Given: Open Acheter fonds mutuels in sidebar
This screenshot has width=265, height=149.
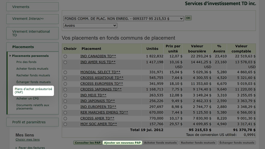Looking at the screenshot, I should coord(32,69).
